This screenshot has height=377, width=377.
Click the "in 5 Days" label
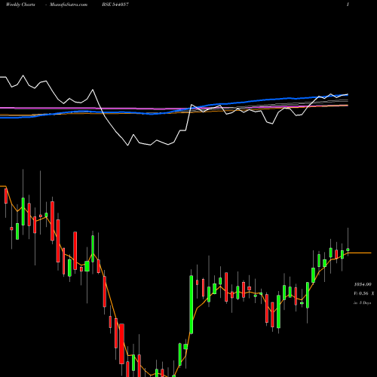(x=363, y=303)
